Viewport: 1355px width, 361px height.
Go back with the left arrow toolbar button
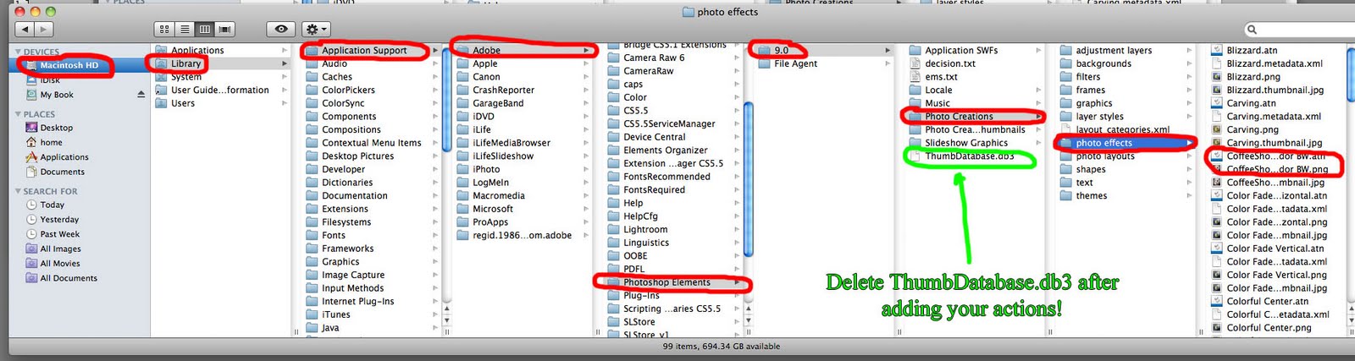point(24,29)
